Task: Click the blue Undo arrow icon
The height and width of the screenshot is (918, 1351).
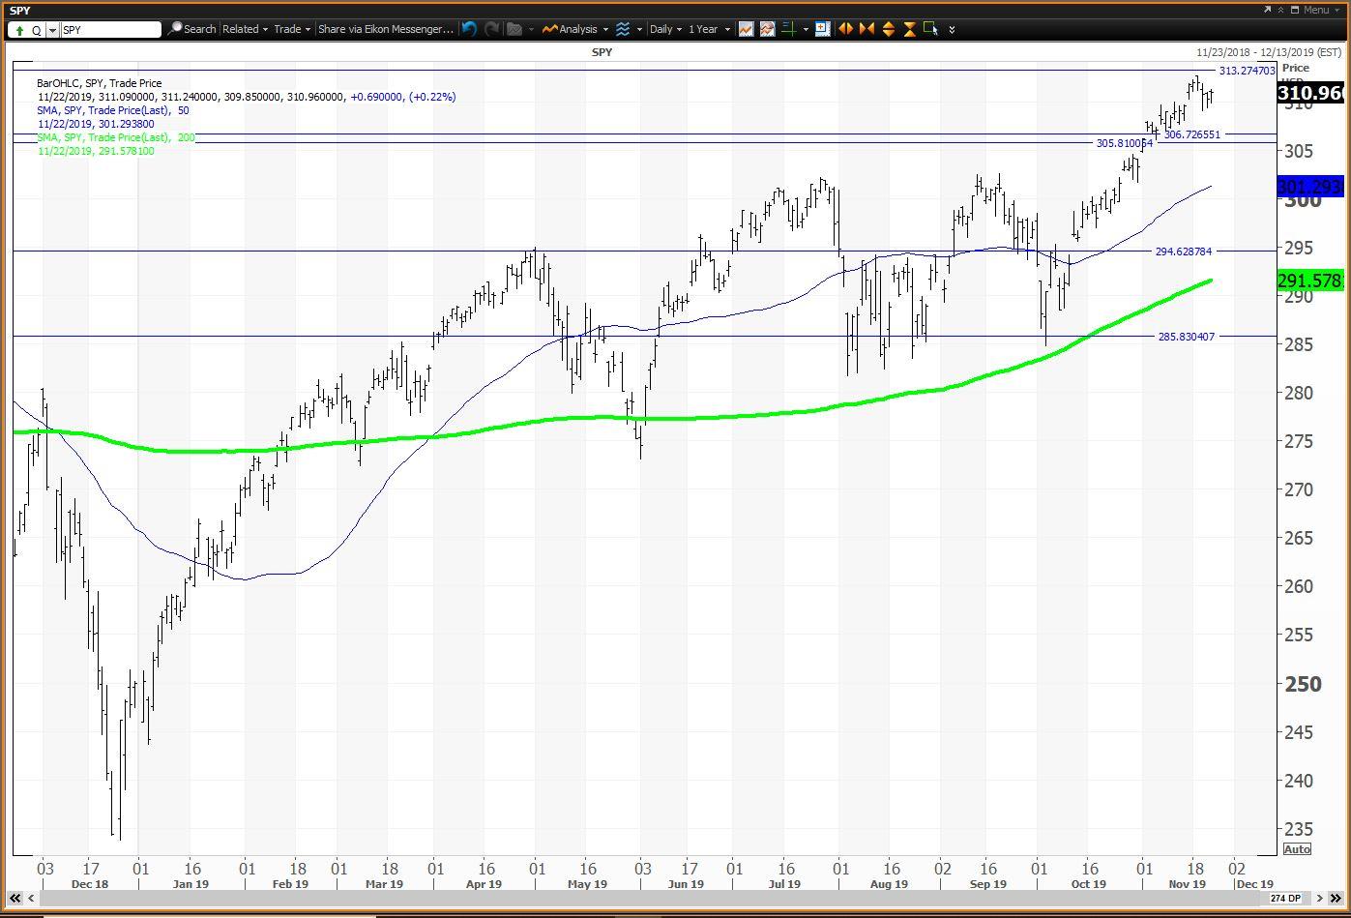Action: pos(470,29)
